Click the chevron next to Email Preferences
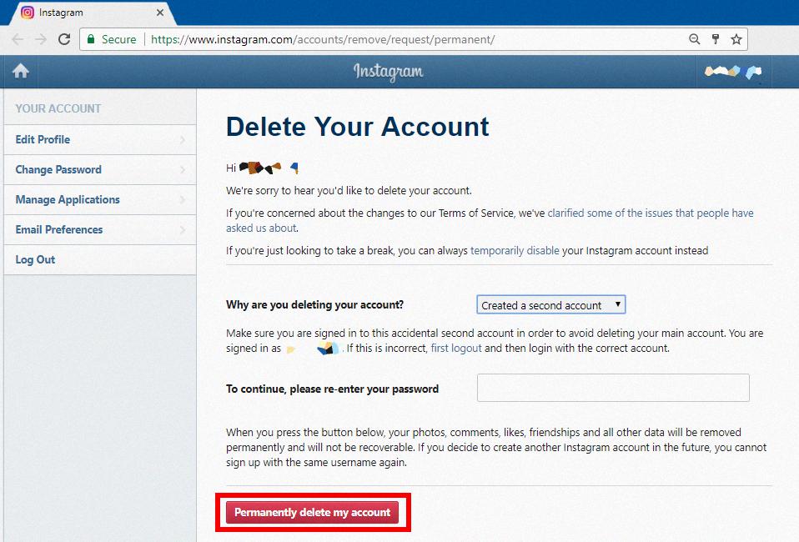 point(183,230)
